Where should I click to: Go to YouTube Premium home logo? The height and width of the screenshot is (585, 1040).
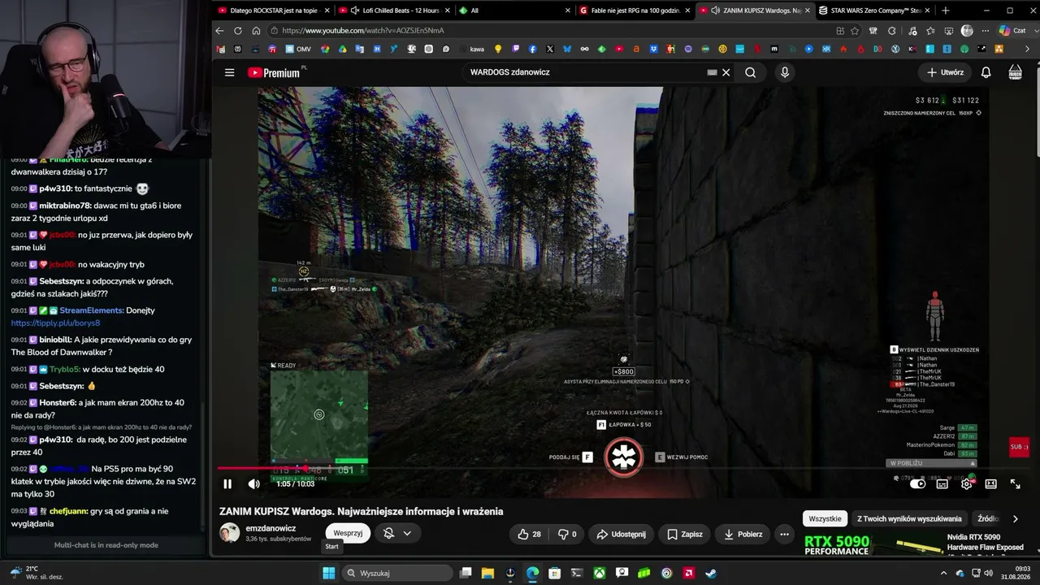(274, 72)
